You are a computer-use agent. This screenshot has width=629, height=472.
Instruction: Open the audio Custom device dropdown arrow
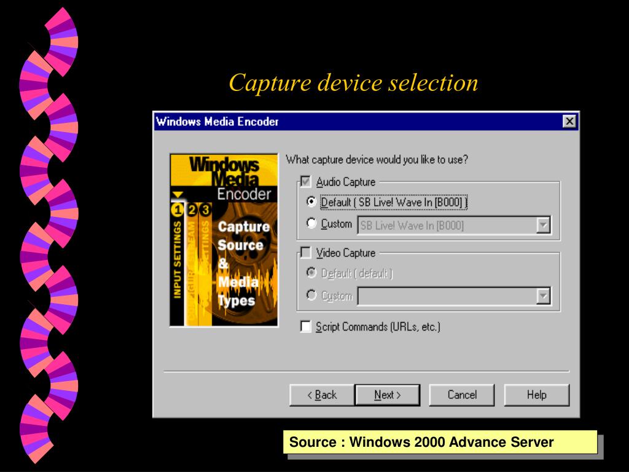[x=543, y=226]
